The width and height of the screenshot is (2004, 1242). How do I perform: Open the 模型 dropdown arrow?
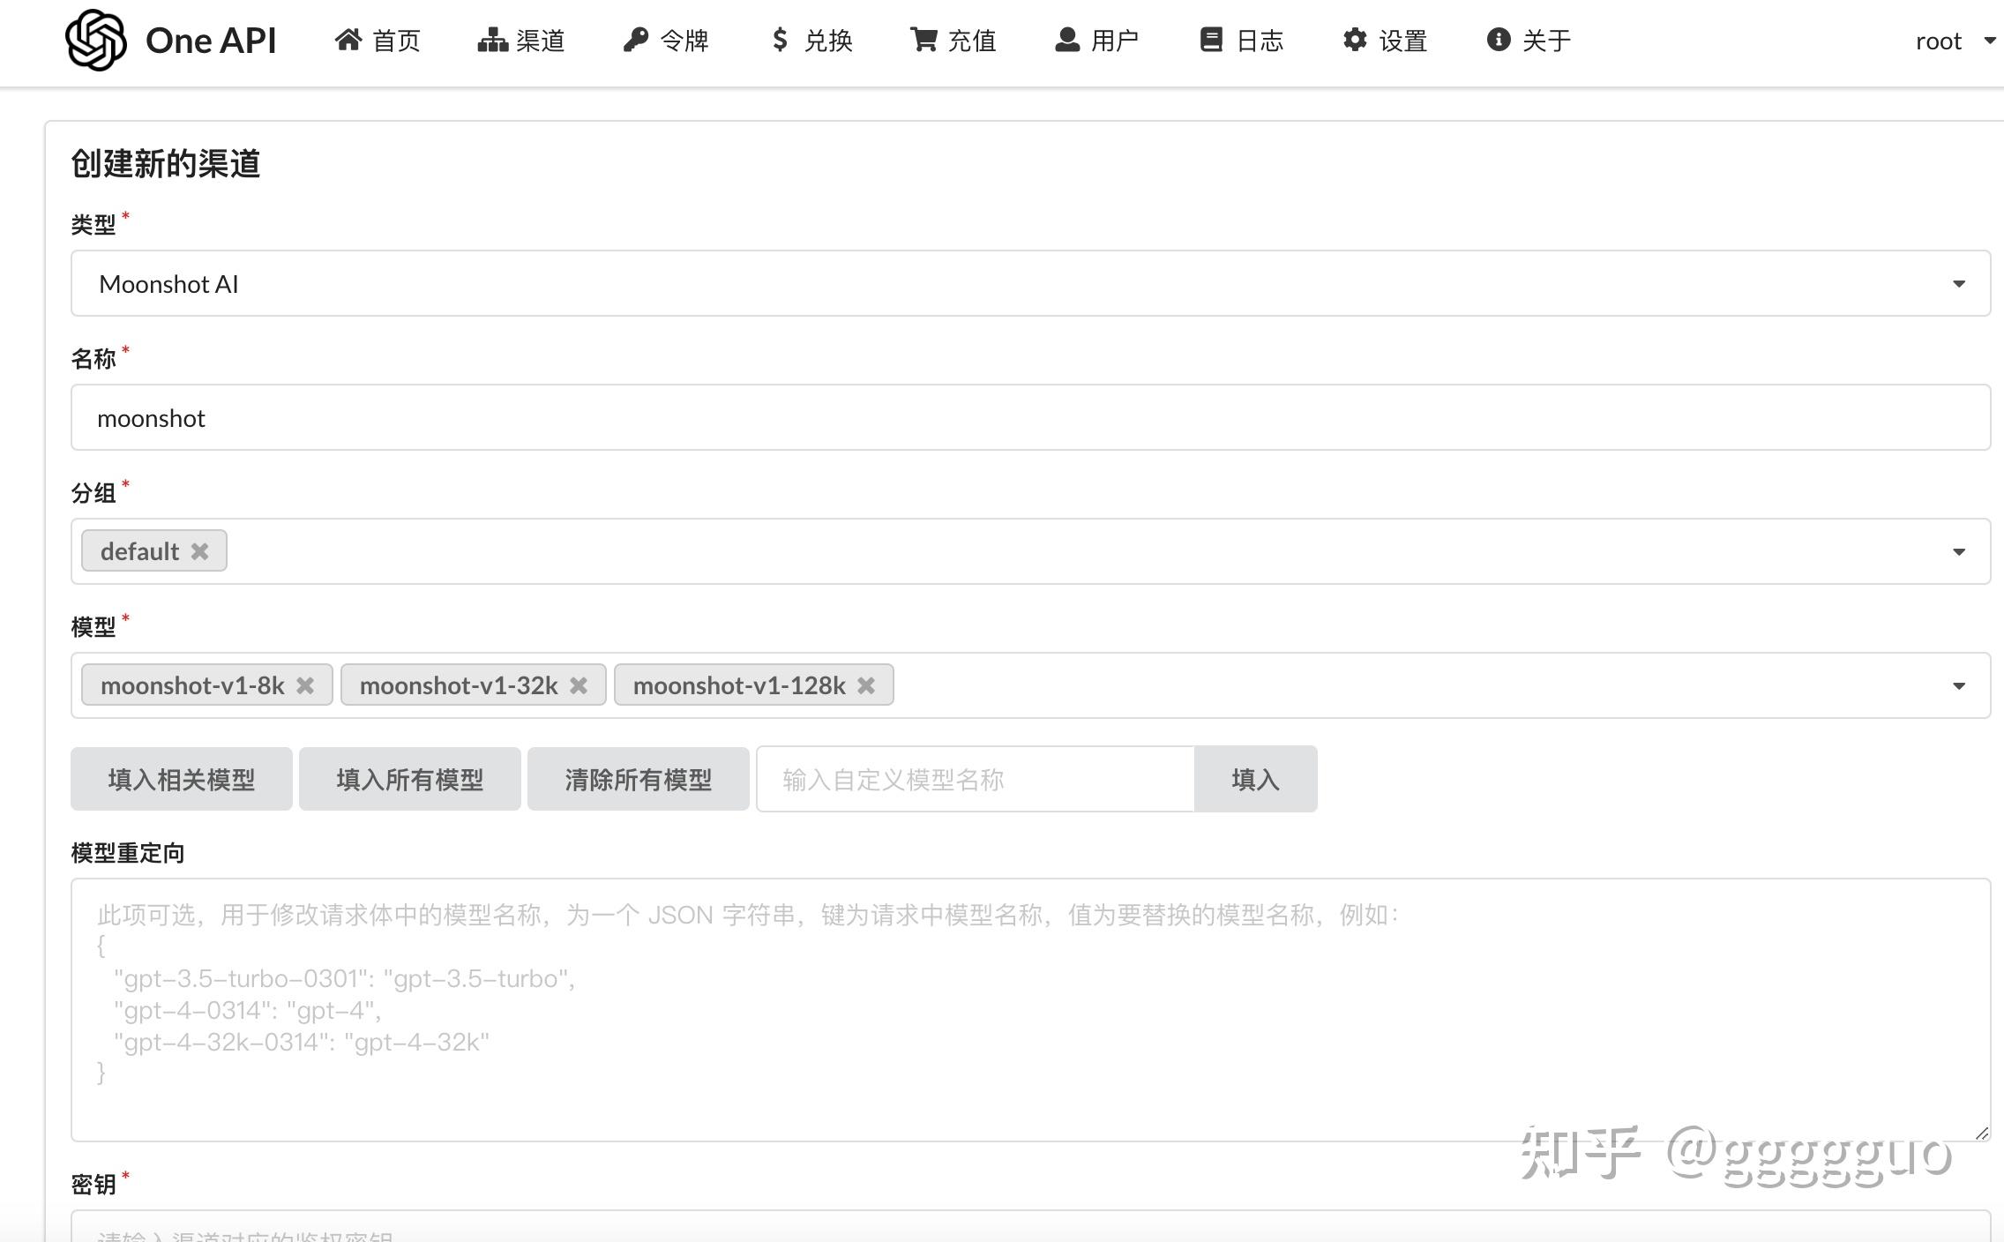coord(1959,685)
